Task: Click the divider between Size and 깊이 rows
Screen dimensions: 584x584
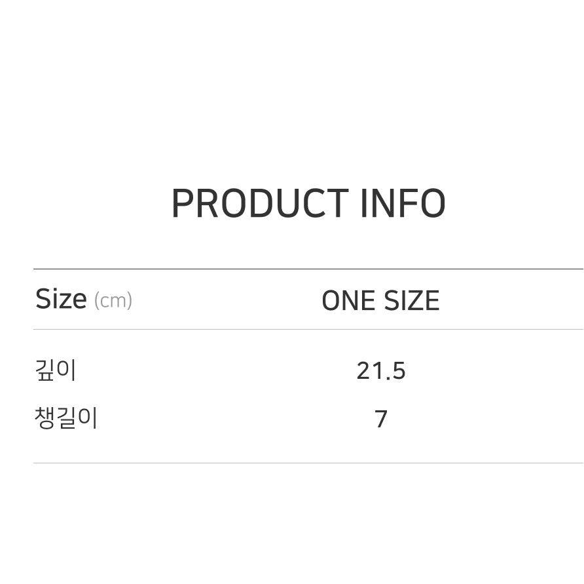Action: (308, 330)
